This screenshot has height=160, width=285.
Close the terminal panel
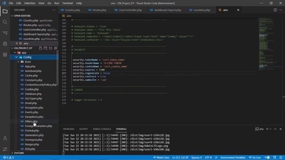coord(281,129)
